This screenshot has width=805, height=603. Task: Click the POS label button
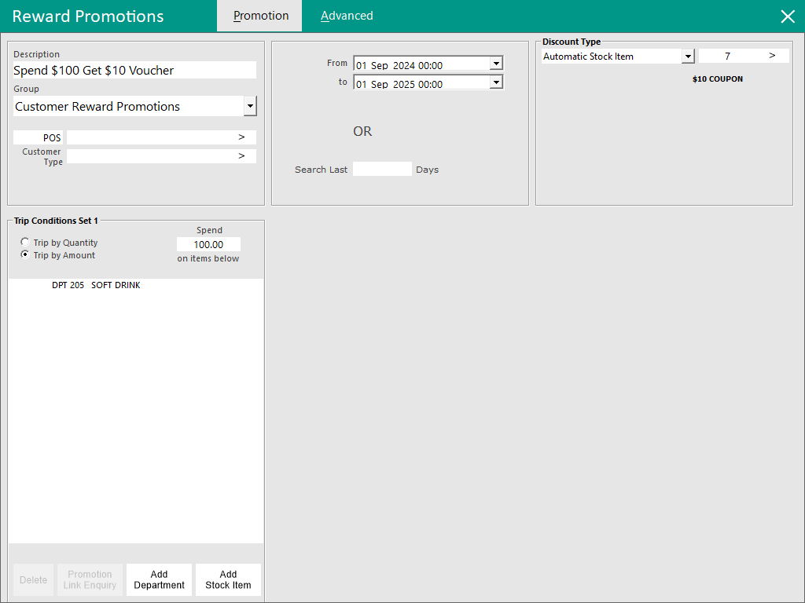tap(39, 137)
